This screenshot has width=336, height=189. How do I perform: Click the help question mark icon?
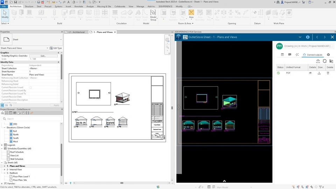(x=310, y=2)
